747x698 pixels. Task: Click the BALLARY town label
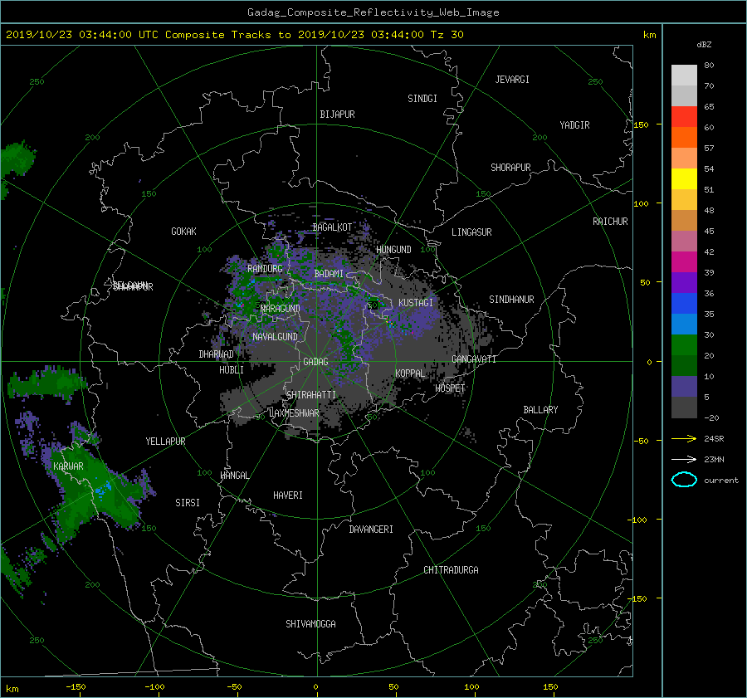[540, 410]
